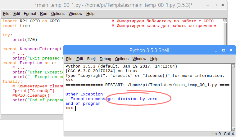236x137 pixels.
Task: Open the Shell menu in Python Shell
Action: (x=91, y=59)
